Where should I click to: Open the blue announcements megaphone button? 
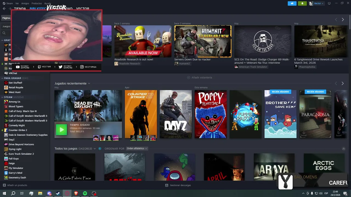292,3
